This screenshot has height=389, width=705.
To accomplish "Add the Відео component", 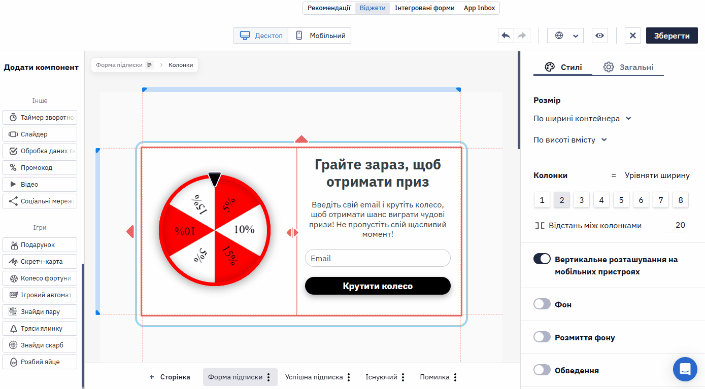I will pos(40,184).
